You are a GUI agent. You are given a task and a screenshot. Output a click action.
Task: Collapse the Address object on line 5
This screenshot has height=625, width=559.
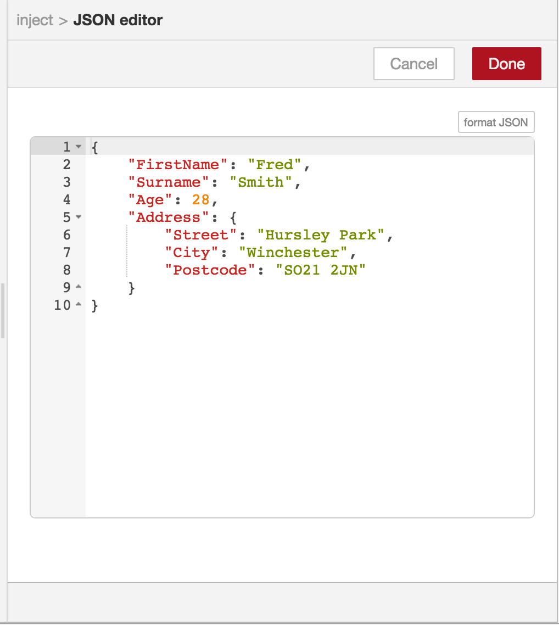(79, 217)
